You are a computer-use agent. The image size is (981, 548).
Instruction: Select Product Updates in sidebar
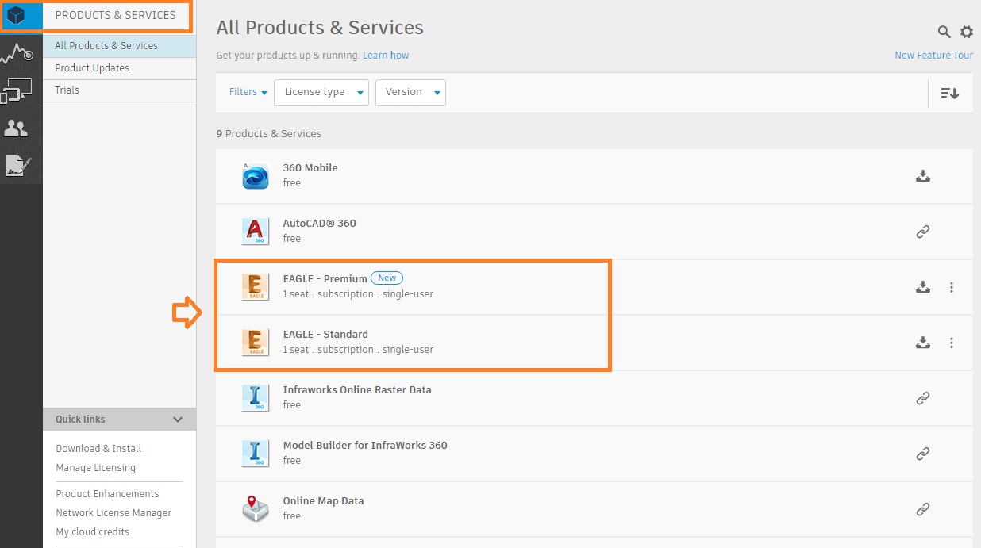point(92,68)
